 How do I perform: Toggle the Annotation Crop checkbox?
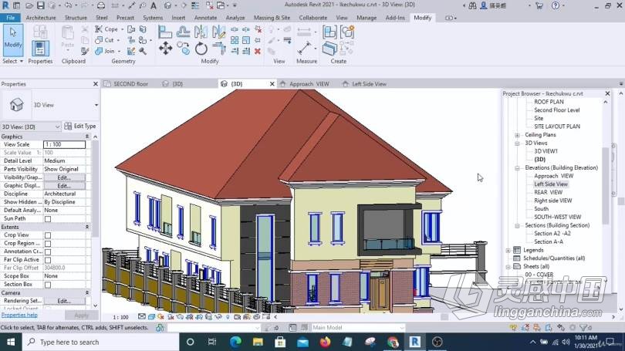point(48,251)
